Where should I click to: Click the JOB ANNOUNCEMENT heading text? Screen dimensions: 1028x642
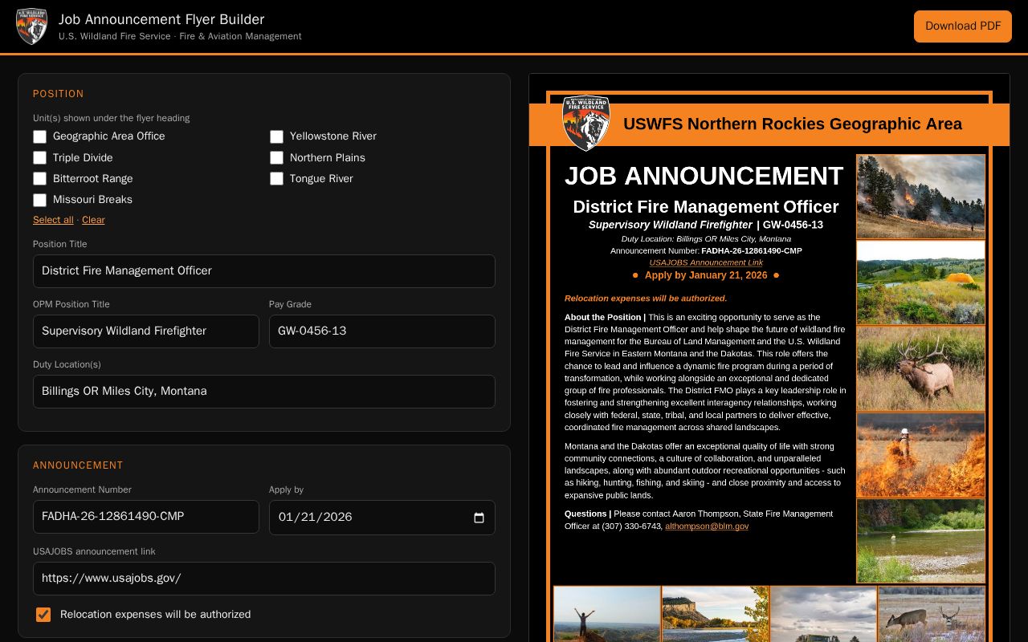tap(704, 176)
